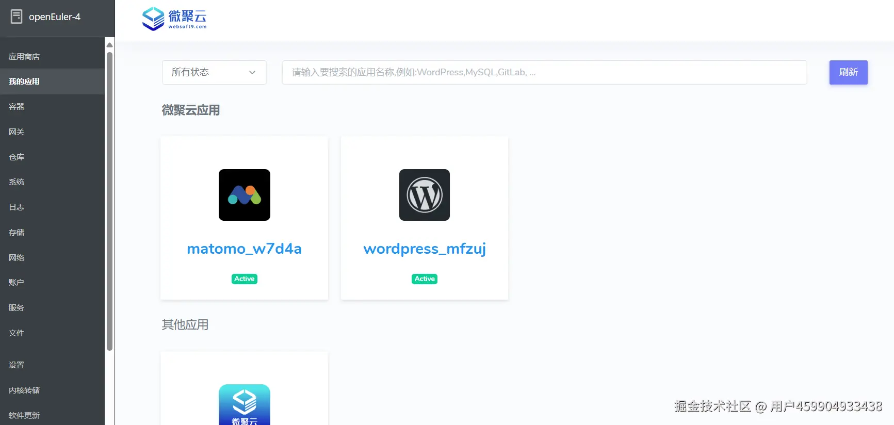894x425 pixels.
Task: Click the sidebar scroll-up arrow
Action: click(x=109, y=45)
